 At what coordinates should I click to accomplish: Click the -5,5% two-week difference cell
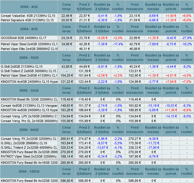pyautogui.click(x=118, y=143)
